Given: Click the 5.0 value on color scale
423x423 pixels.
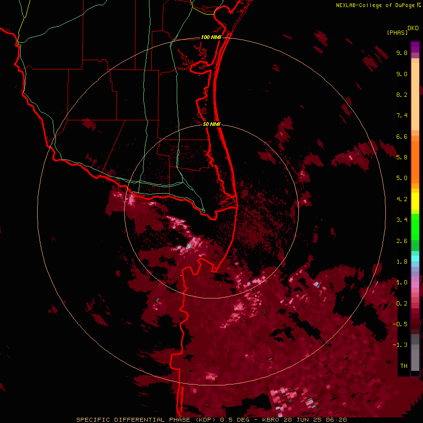Looking at the screenshot, I should click(402, 178).
